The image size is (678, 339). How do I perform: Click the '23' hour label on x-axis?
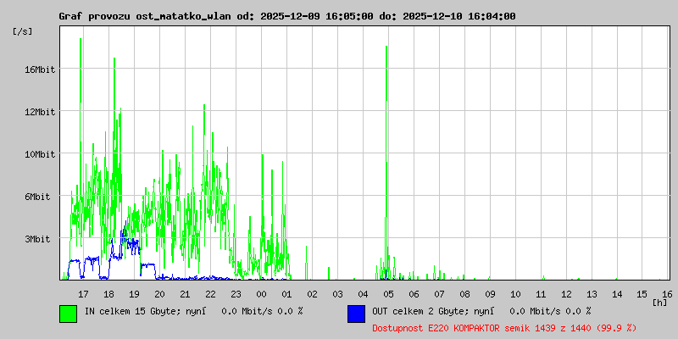click(236, 294)
